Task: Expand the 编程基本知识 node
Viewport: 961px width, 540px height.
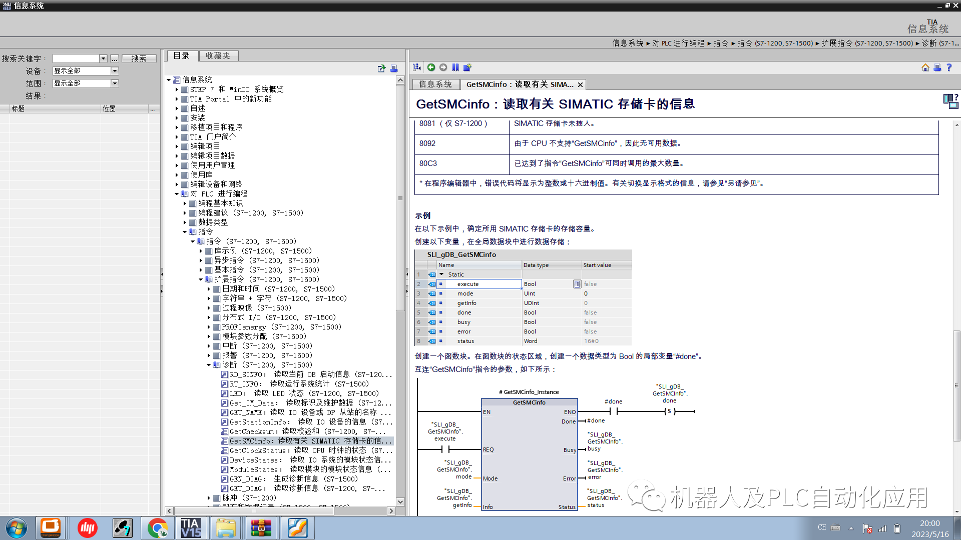Action: point(185,203)
